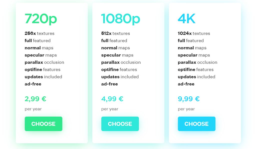This screenshot has height=149, width=256.
Task: Click optifine features in the 1080p card
Action: click(x=119, y=70)
